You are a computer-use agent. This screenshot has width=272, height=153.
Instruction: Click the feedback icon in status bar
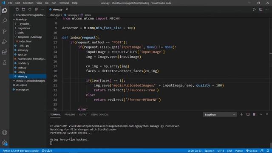[262, 150]
